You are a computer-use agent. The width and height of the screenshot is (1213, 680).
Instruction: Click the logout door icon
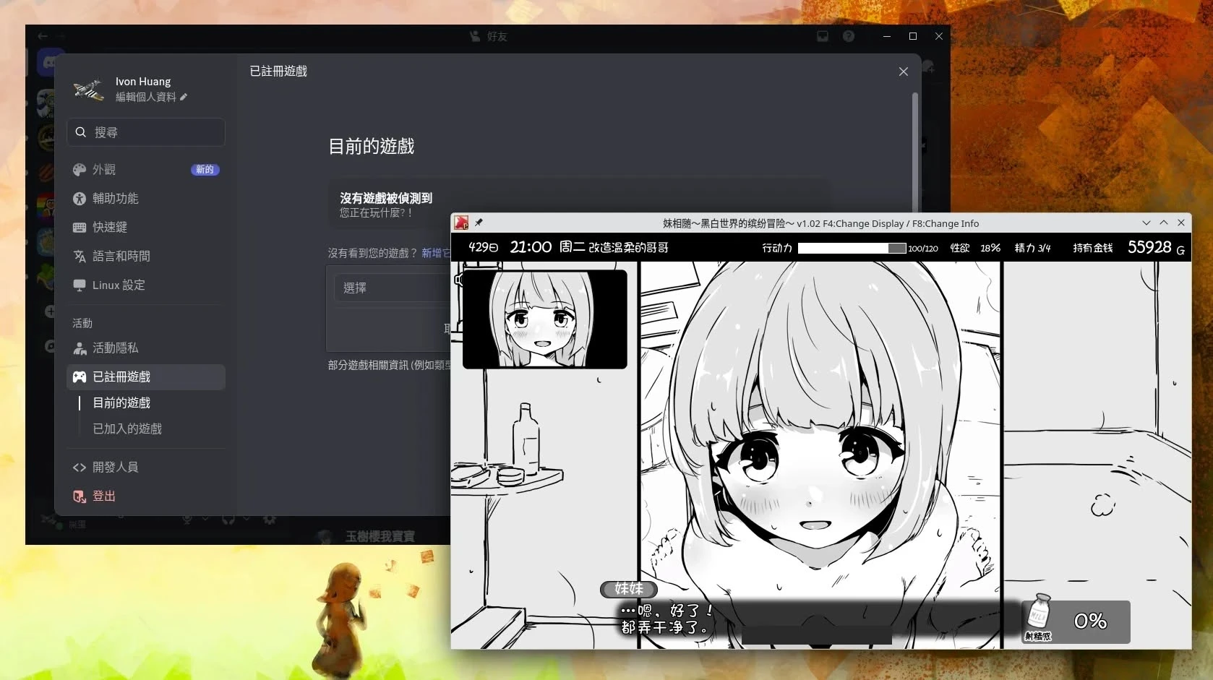[x=80, y=496]
